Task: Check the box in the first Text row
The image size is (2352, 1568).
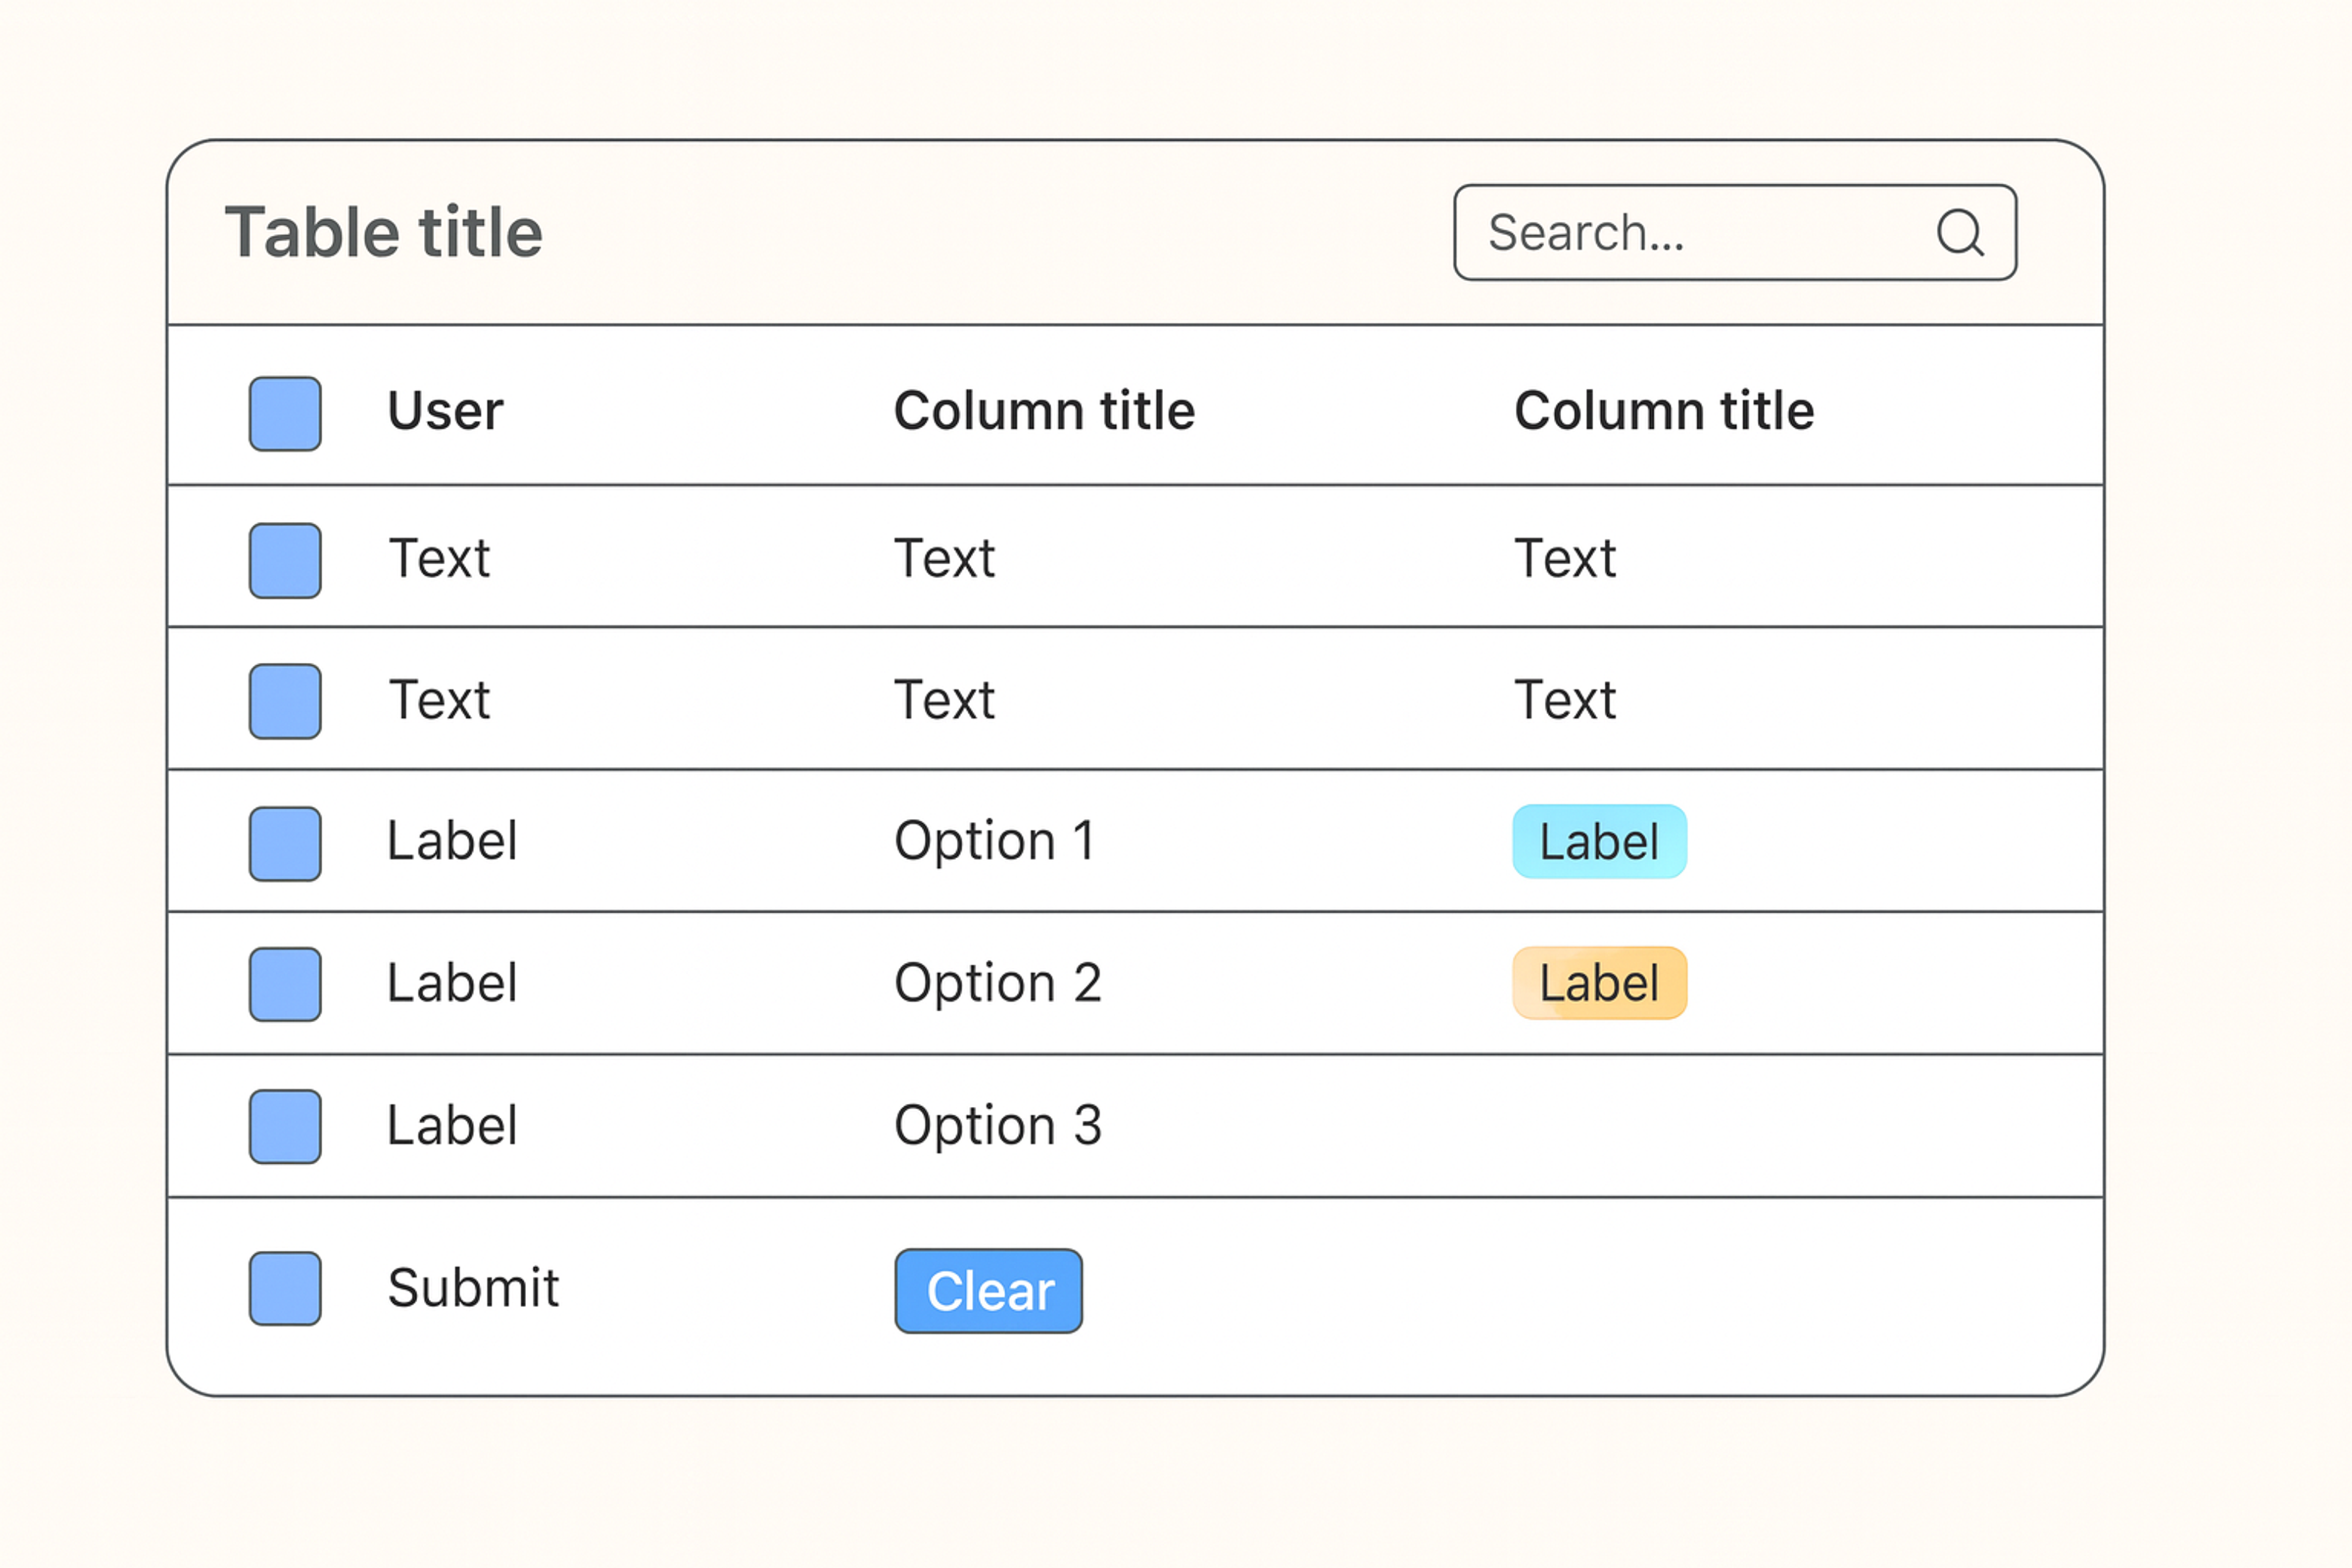Action: pyautogui.click(x=285, y=560)
